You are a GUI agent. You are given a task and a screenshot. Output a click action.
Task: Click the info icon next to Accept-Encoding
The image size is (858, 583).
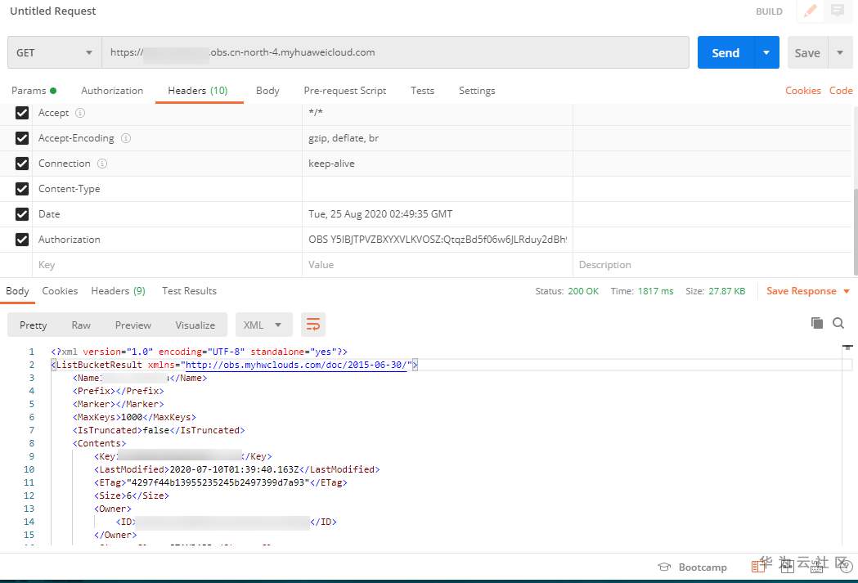pos(126,138)
